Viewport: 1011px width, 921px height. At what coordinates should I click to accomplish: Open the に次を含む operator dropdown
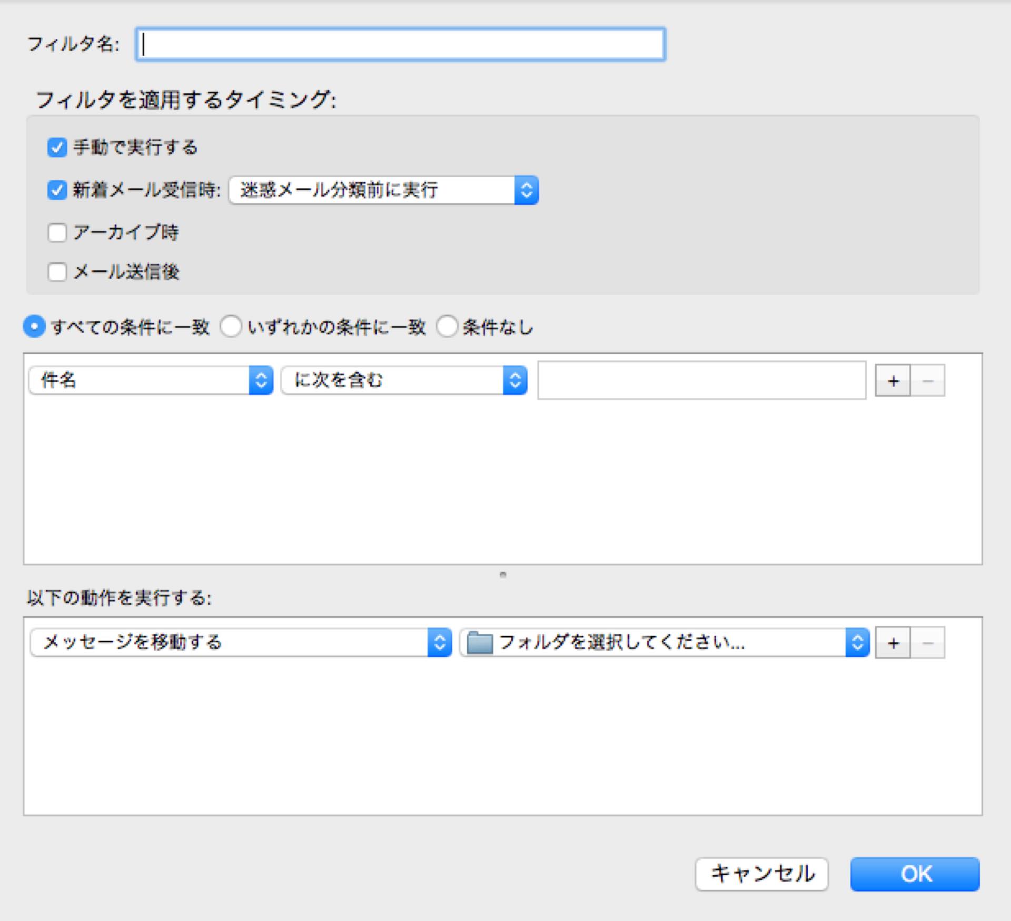tap(404, 380)
